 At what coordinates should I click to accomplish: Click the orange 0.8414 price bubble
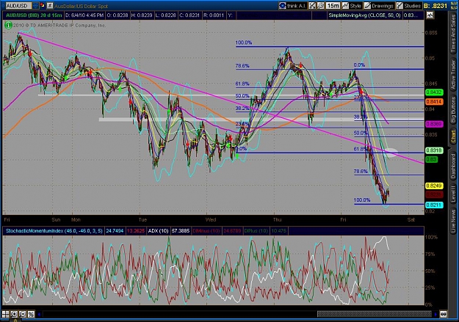434,101
